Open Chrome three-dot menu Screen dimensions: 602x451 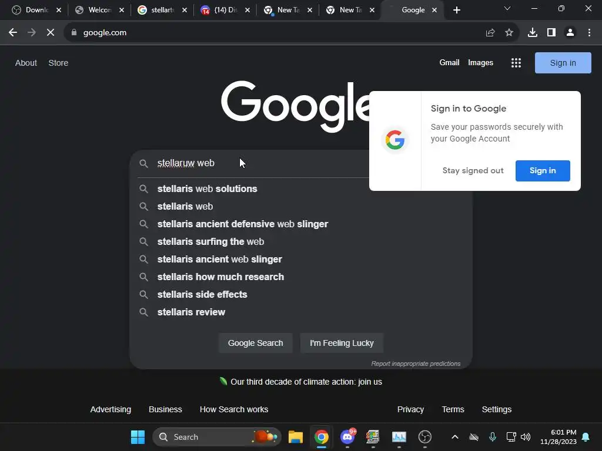coord(589,33)
